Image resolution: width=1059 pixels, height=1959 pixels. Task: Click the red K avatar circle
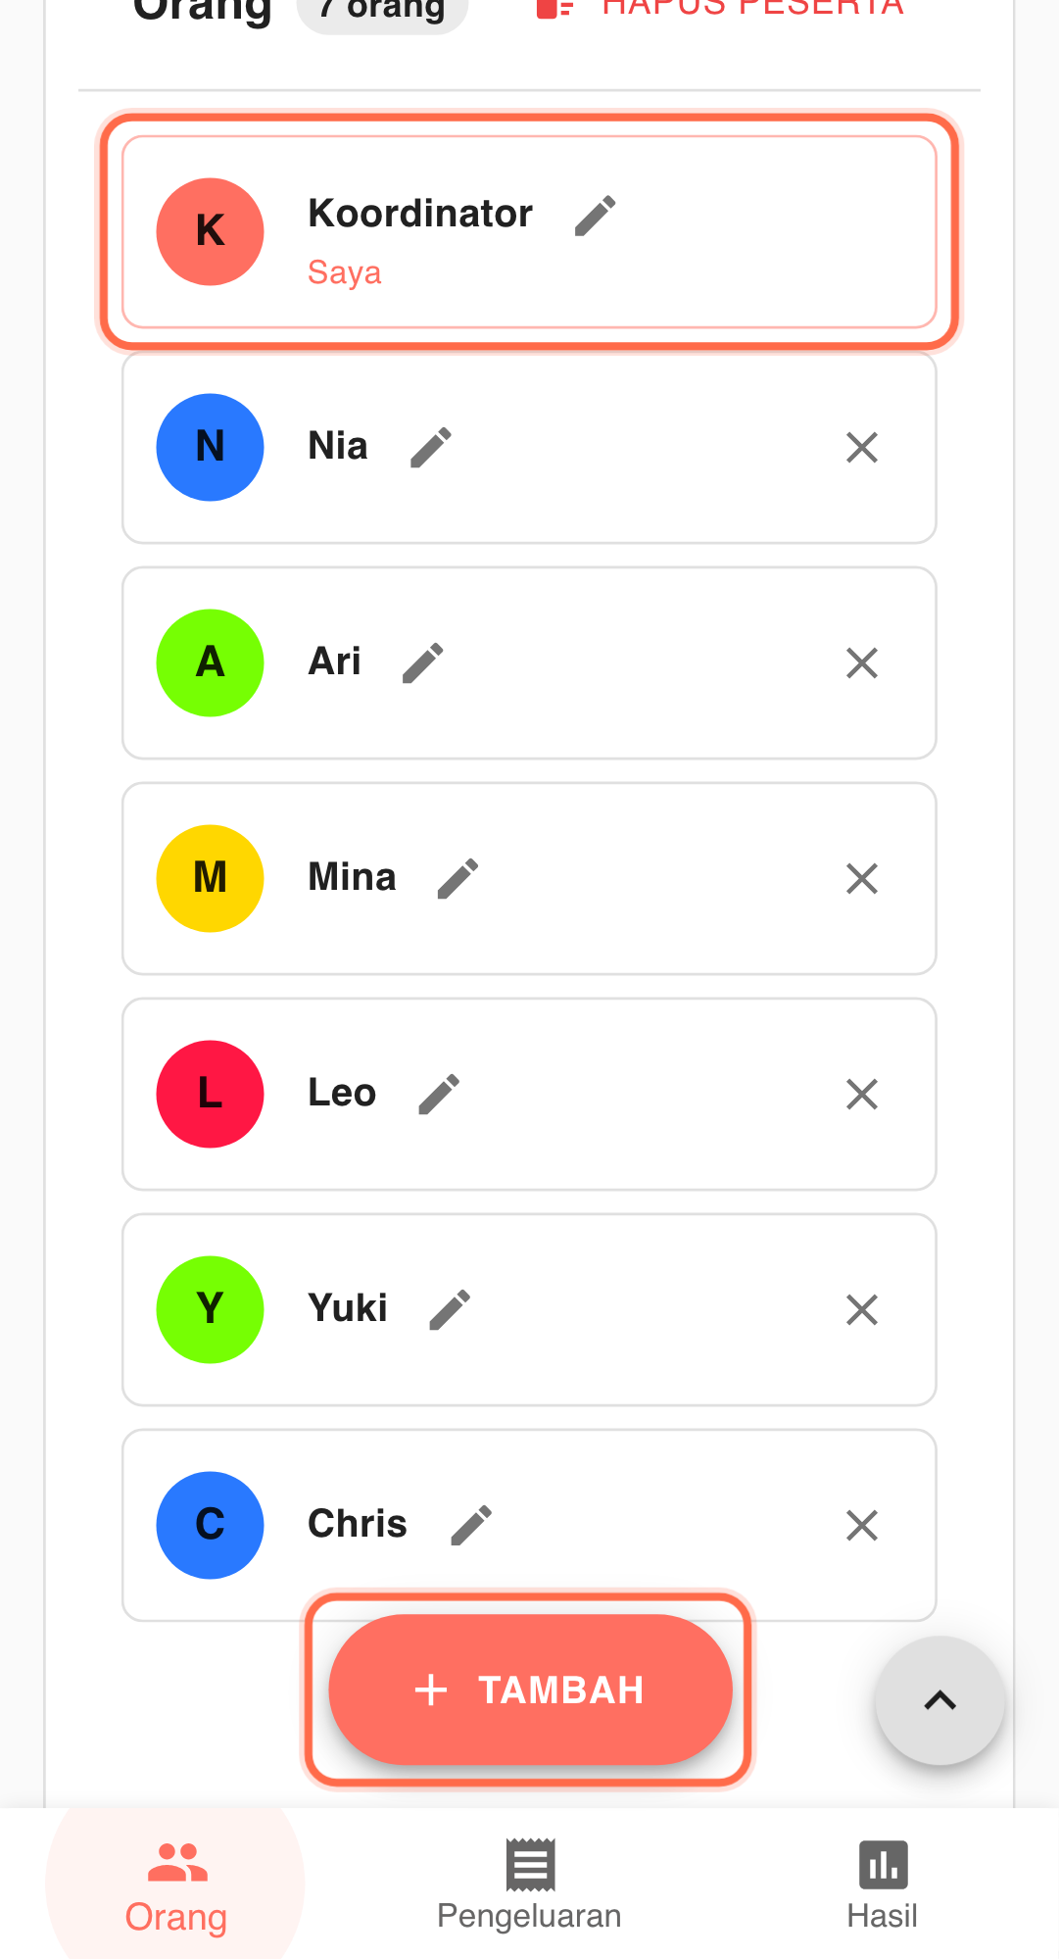211,232
